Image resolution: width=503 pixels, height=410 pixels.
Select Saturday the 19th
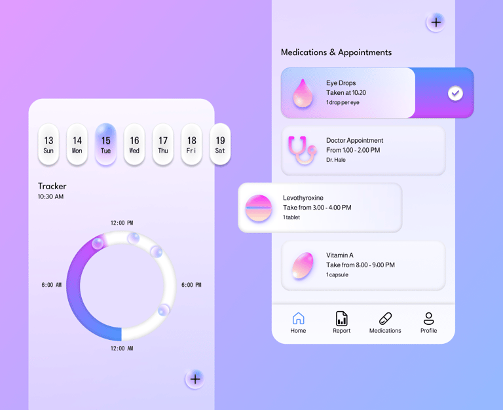(220, 144)
